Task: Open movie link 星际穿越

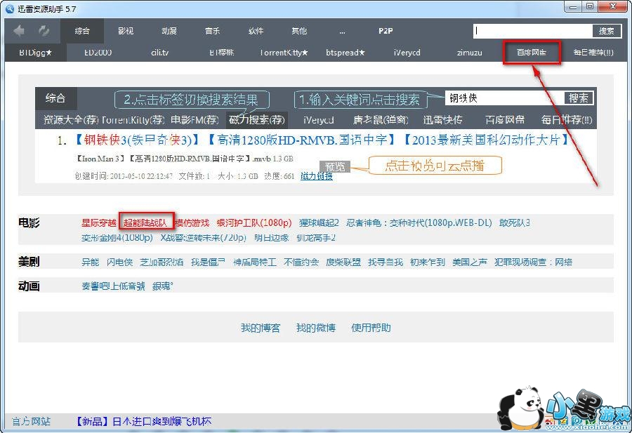Action: [x=99, y=222]
